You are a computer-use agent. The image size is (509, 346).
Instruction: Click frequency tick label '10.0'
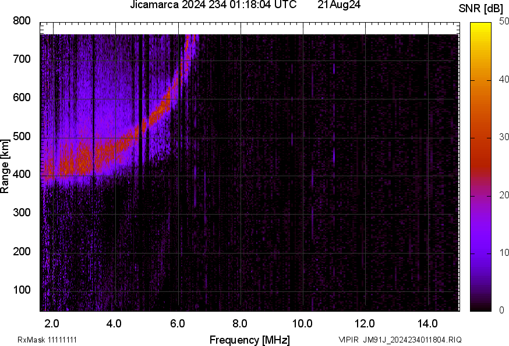click(302, 323)
